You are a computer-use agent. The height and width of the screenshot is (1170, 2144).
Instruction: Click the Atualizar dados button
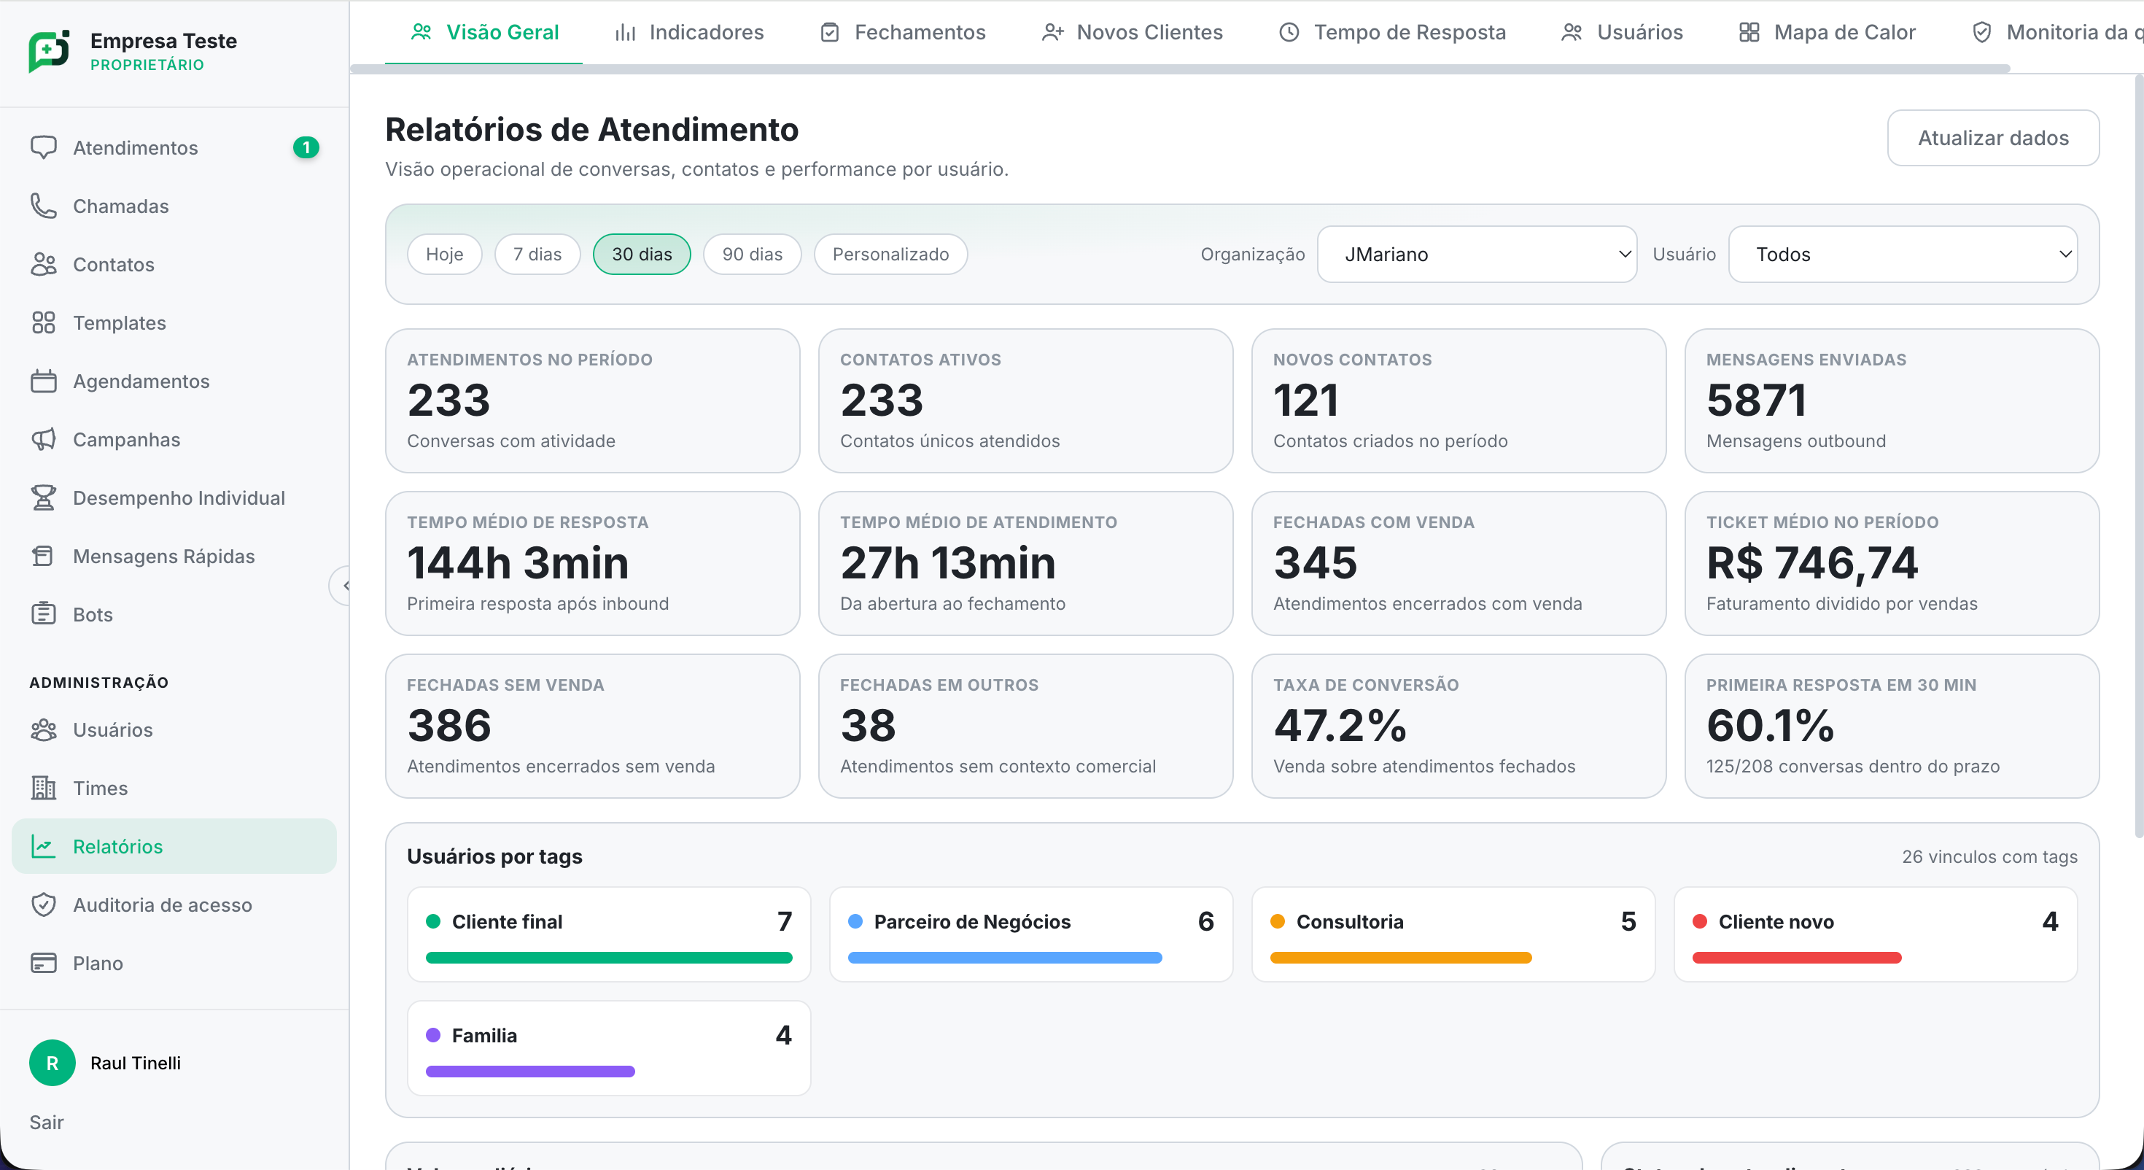pos(1993,137)
